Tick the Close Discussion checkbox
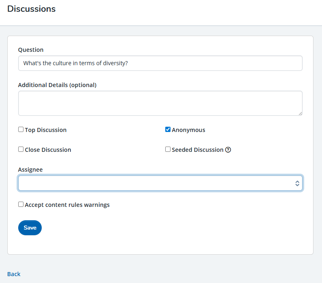This screenshot has width=322, height=283. [21, 149]
